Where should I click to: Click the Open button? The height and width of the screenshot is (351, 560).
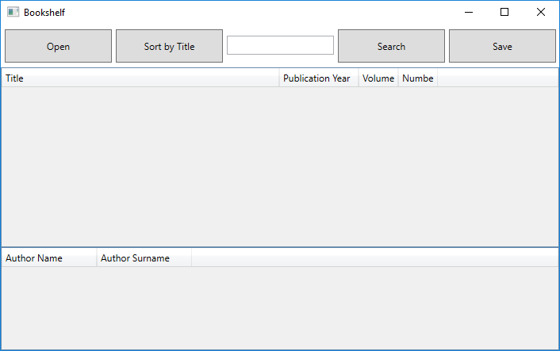coord(58,46)
